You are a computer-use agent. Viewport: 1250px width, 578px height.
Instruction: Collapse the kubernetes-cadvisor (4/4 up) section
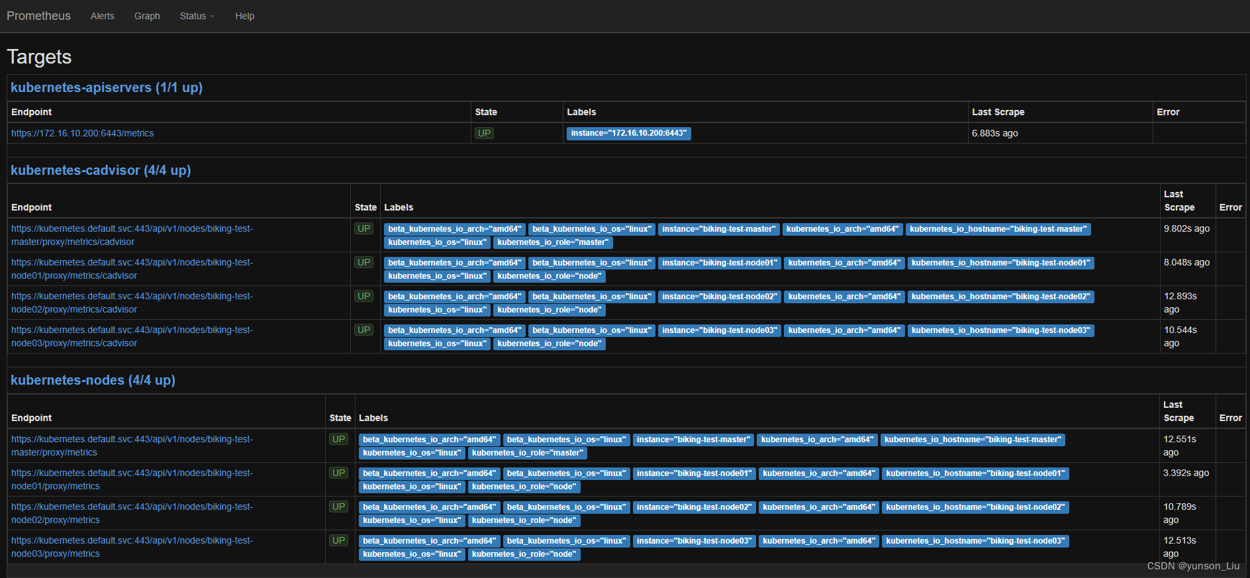coord(101,170)
